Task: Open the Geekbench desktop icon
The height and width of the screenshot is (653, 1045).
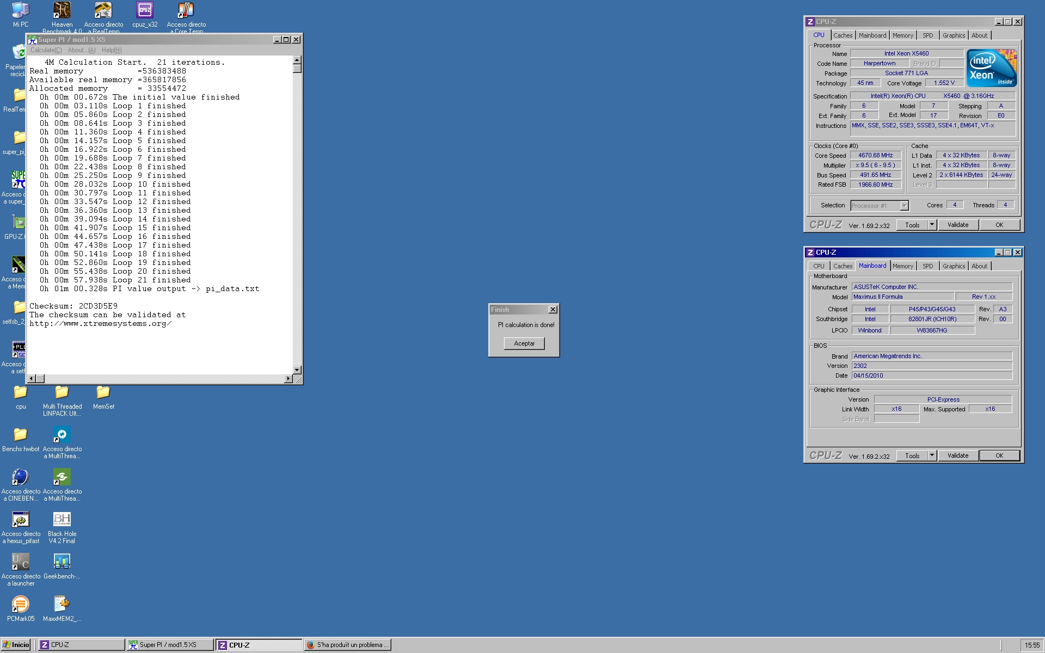Action: [62, 562]
